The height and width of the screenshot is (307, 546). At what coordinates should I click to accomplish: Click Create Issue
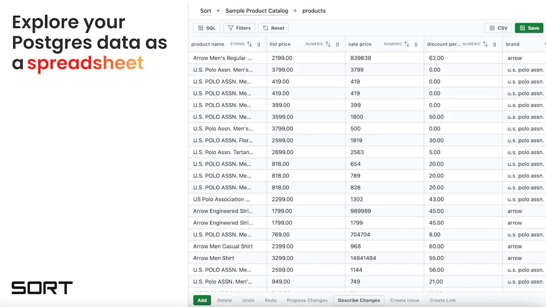coord(405,300)
